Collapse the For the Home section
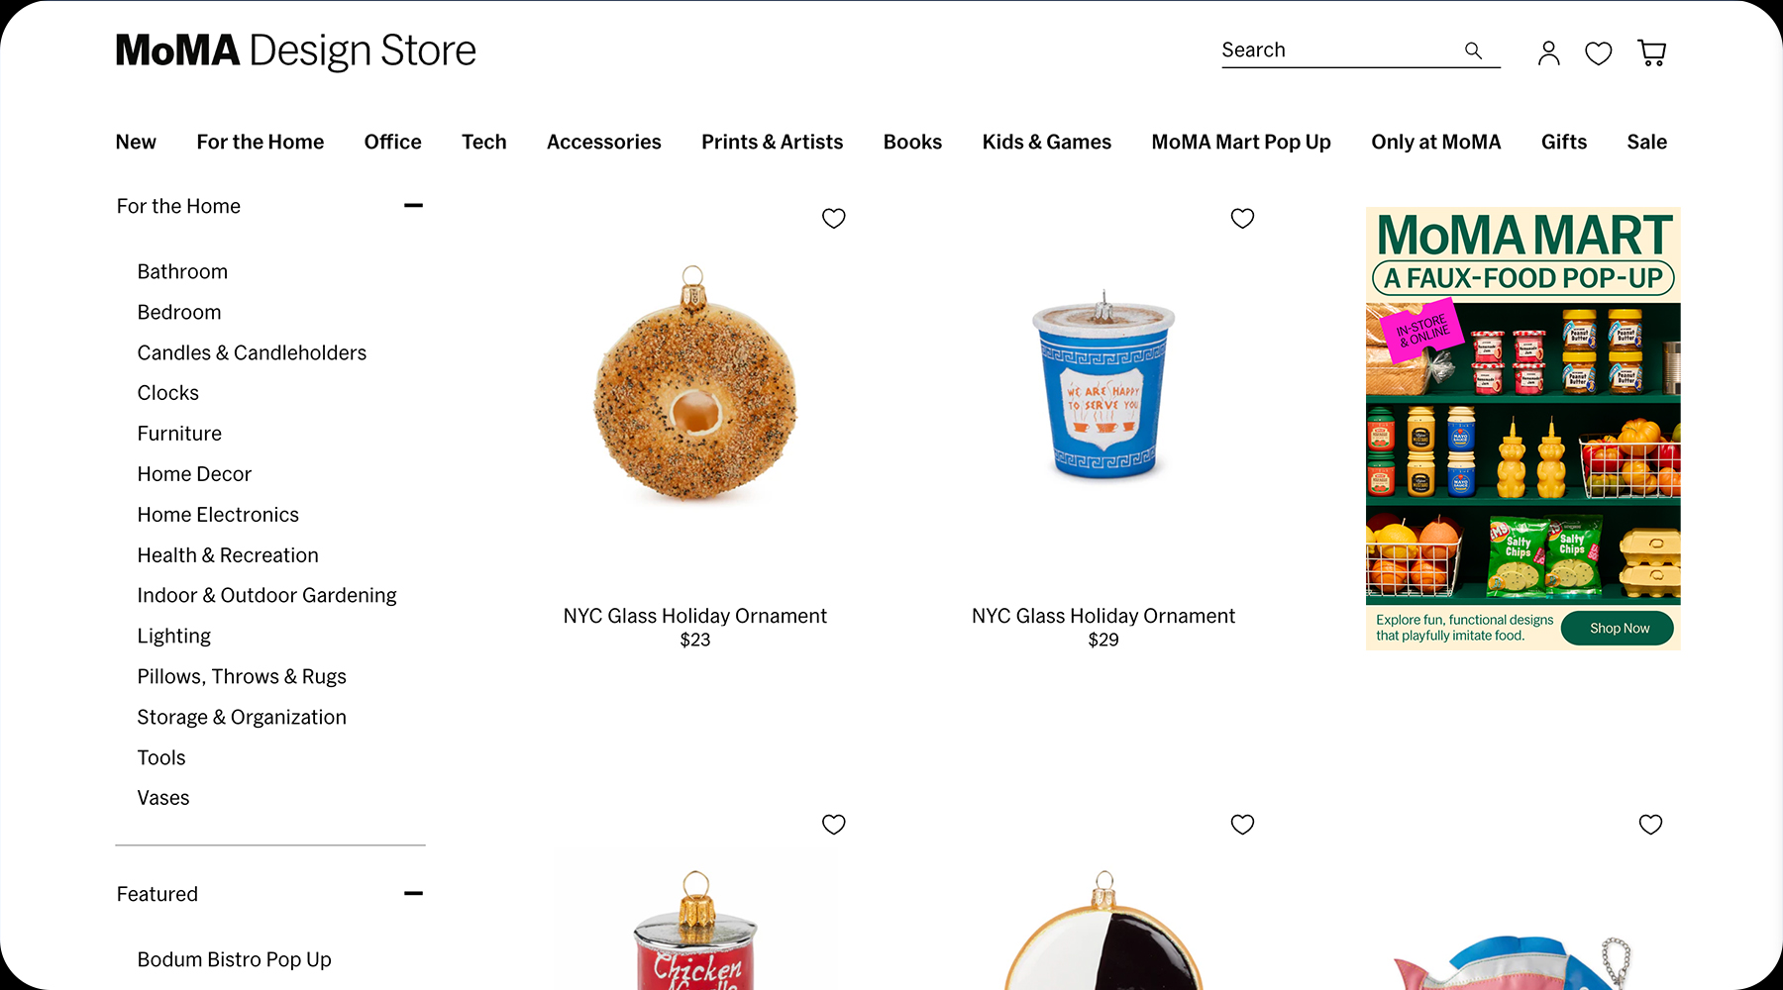 click(x=413, y=206)
